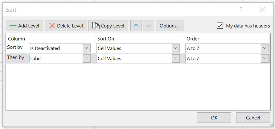This screenshot has height=129, width=275.
Task: Click inside the Label column field
Action: point(56,58)
